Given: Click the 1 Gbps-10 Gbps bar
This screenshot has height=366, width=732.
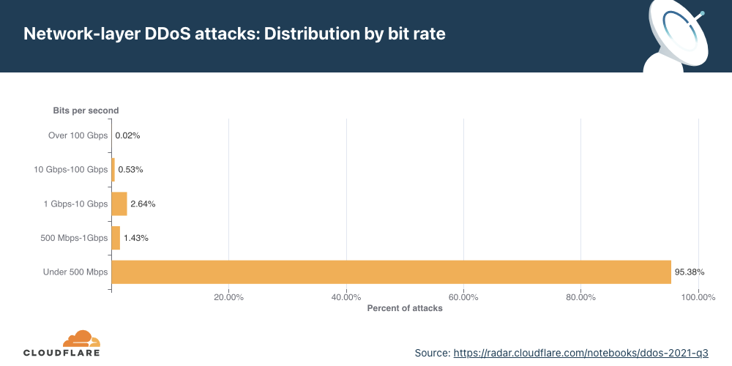Looking at the screenshot, I should click(x=119, y=203).
